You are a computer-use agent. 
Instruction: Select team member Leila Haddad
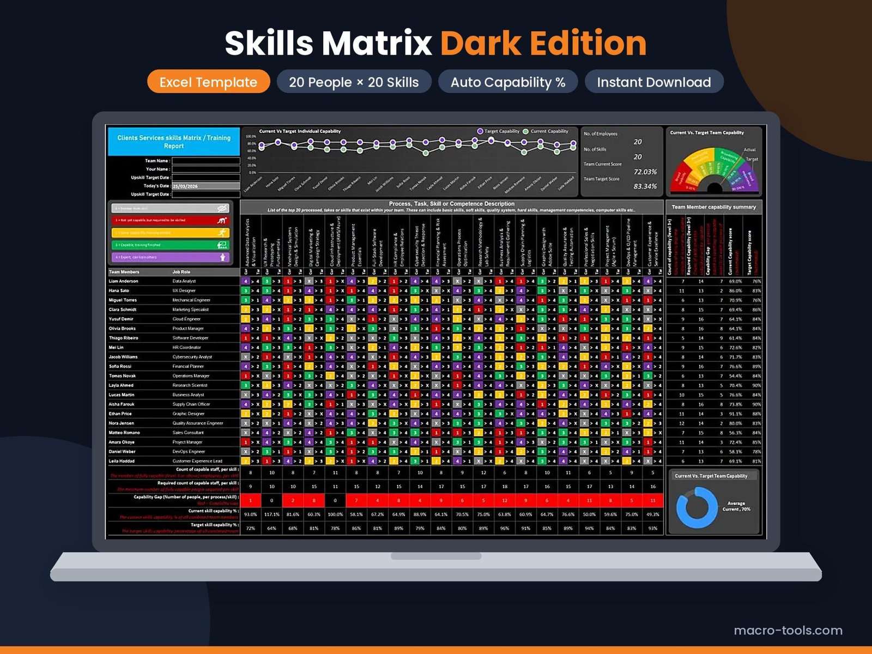pos(122,461)
